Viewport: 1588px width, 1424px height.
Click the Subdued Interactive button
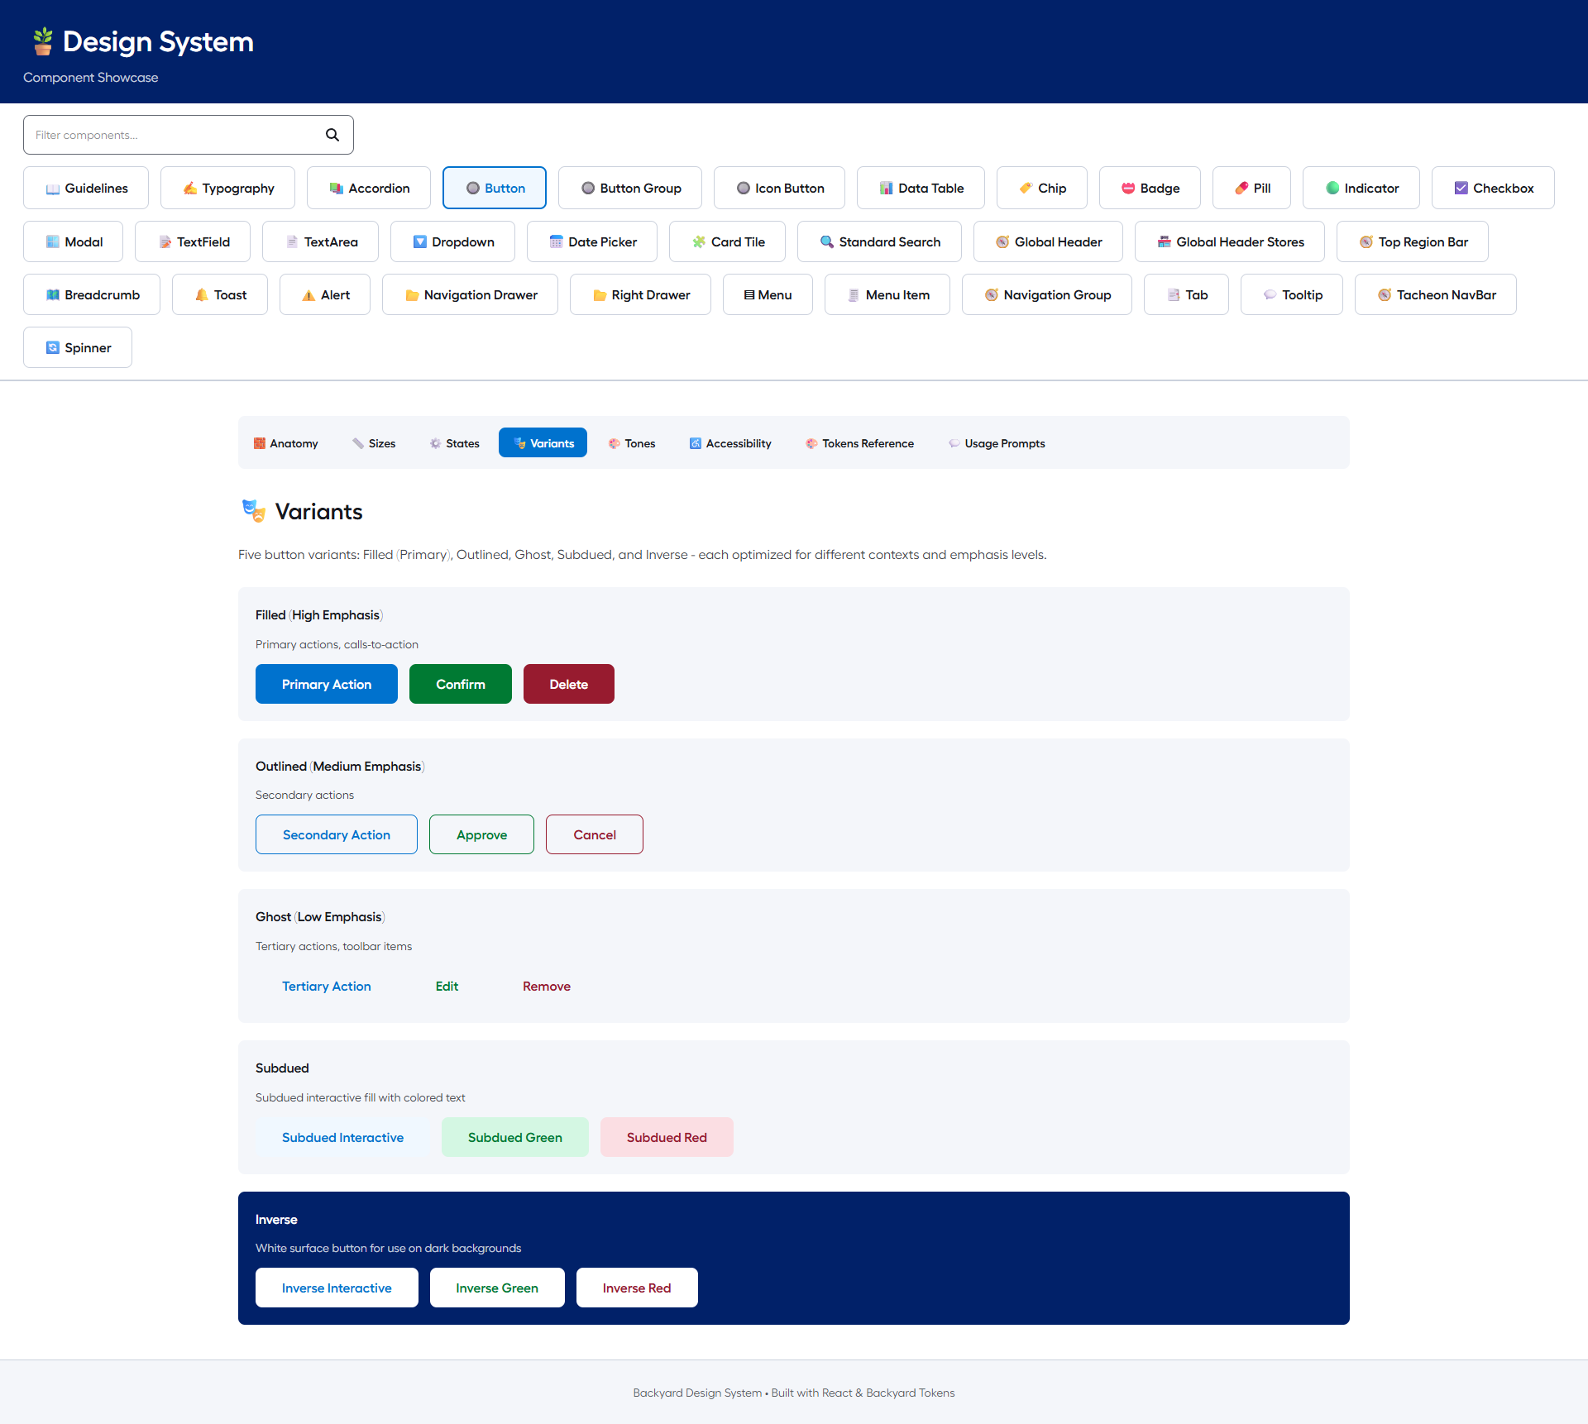[x=342, y=1137]
